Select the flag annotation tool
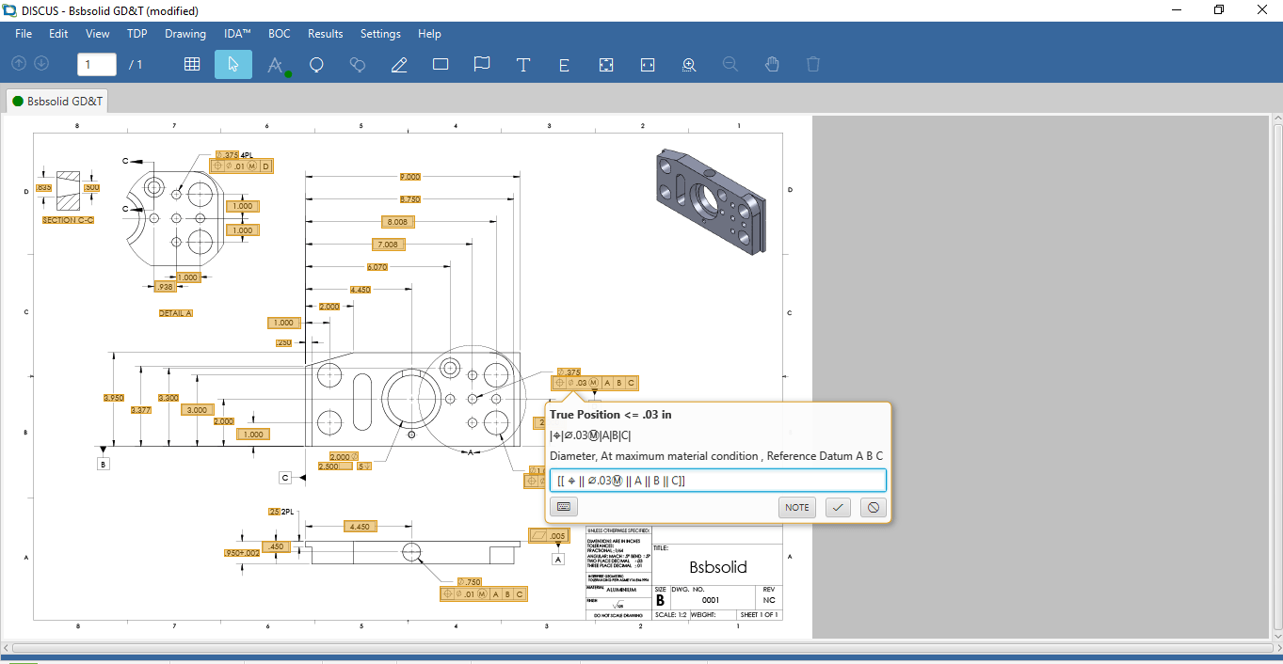The height and width of the screenshot is (664, 1283). [x=481, y=64]
